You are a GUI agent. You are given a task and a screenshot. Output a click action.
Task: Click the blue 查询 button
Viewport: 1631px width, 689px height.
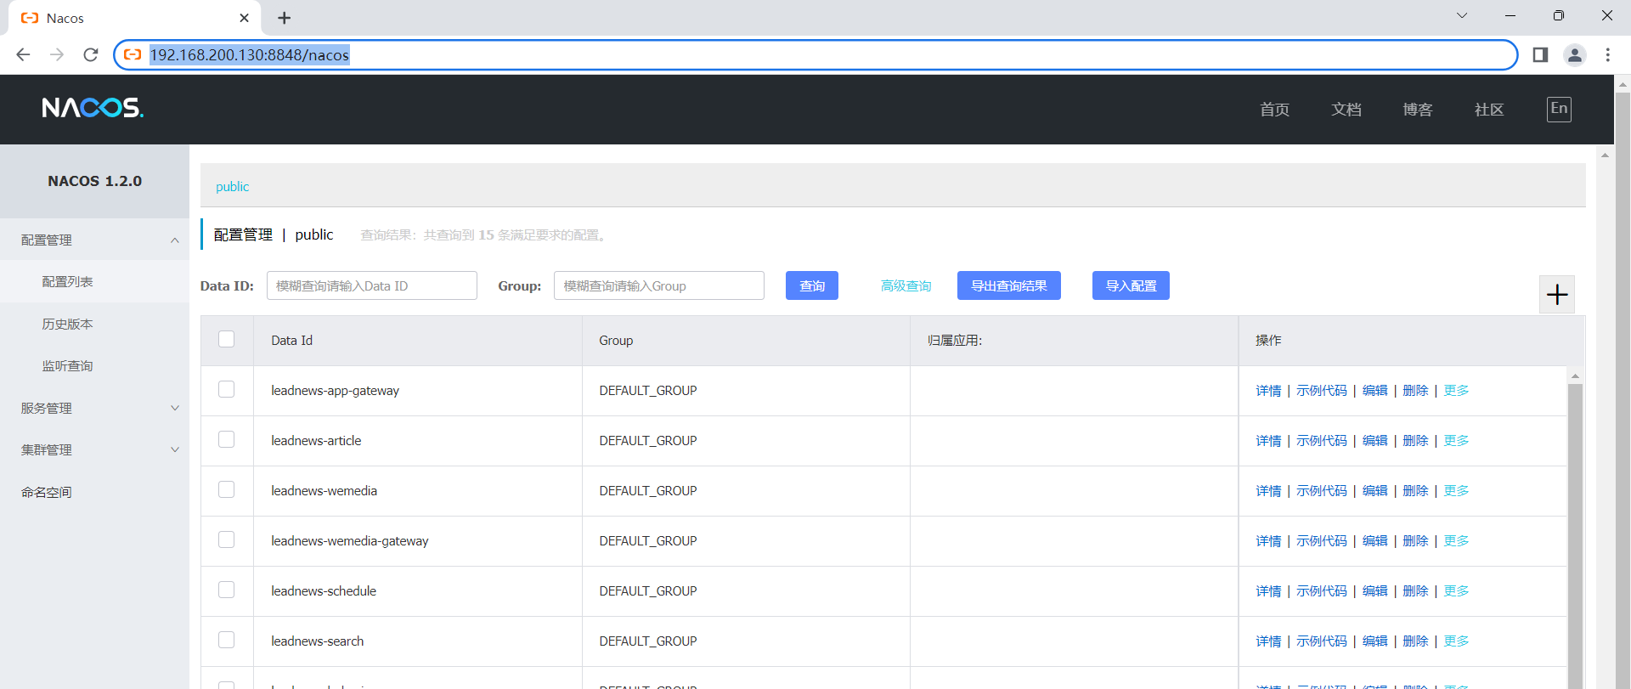tap(812, 285)
